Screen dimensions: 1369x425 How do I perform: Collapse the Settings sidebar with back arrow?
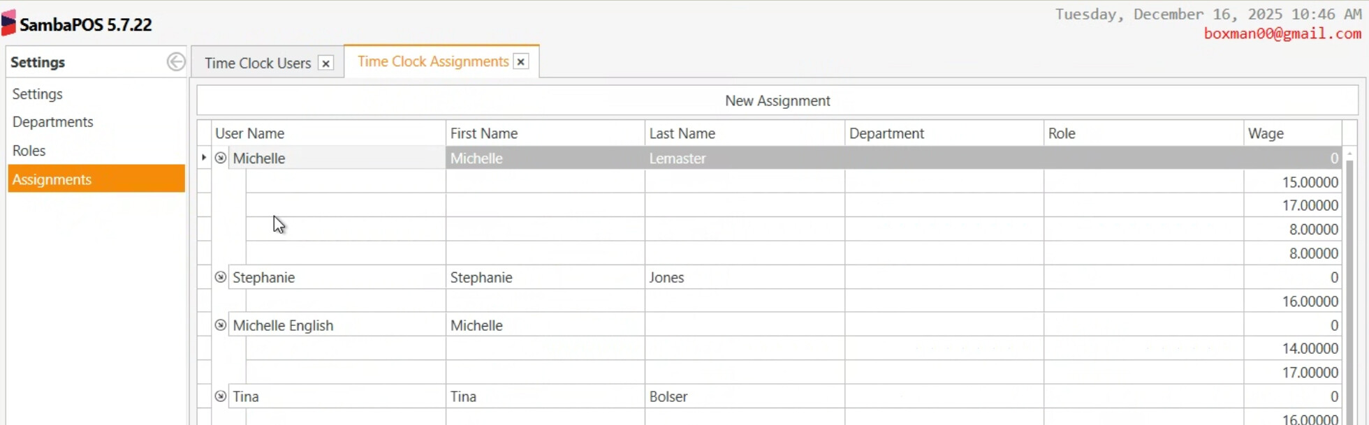(x=176, y=62)
